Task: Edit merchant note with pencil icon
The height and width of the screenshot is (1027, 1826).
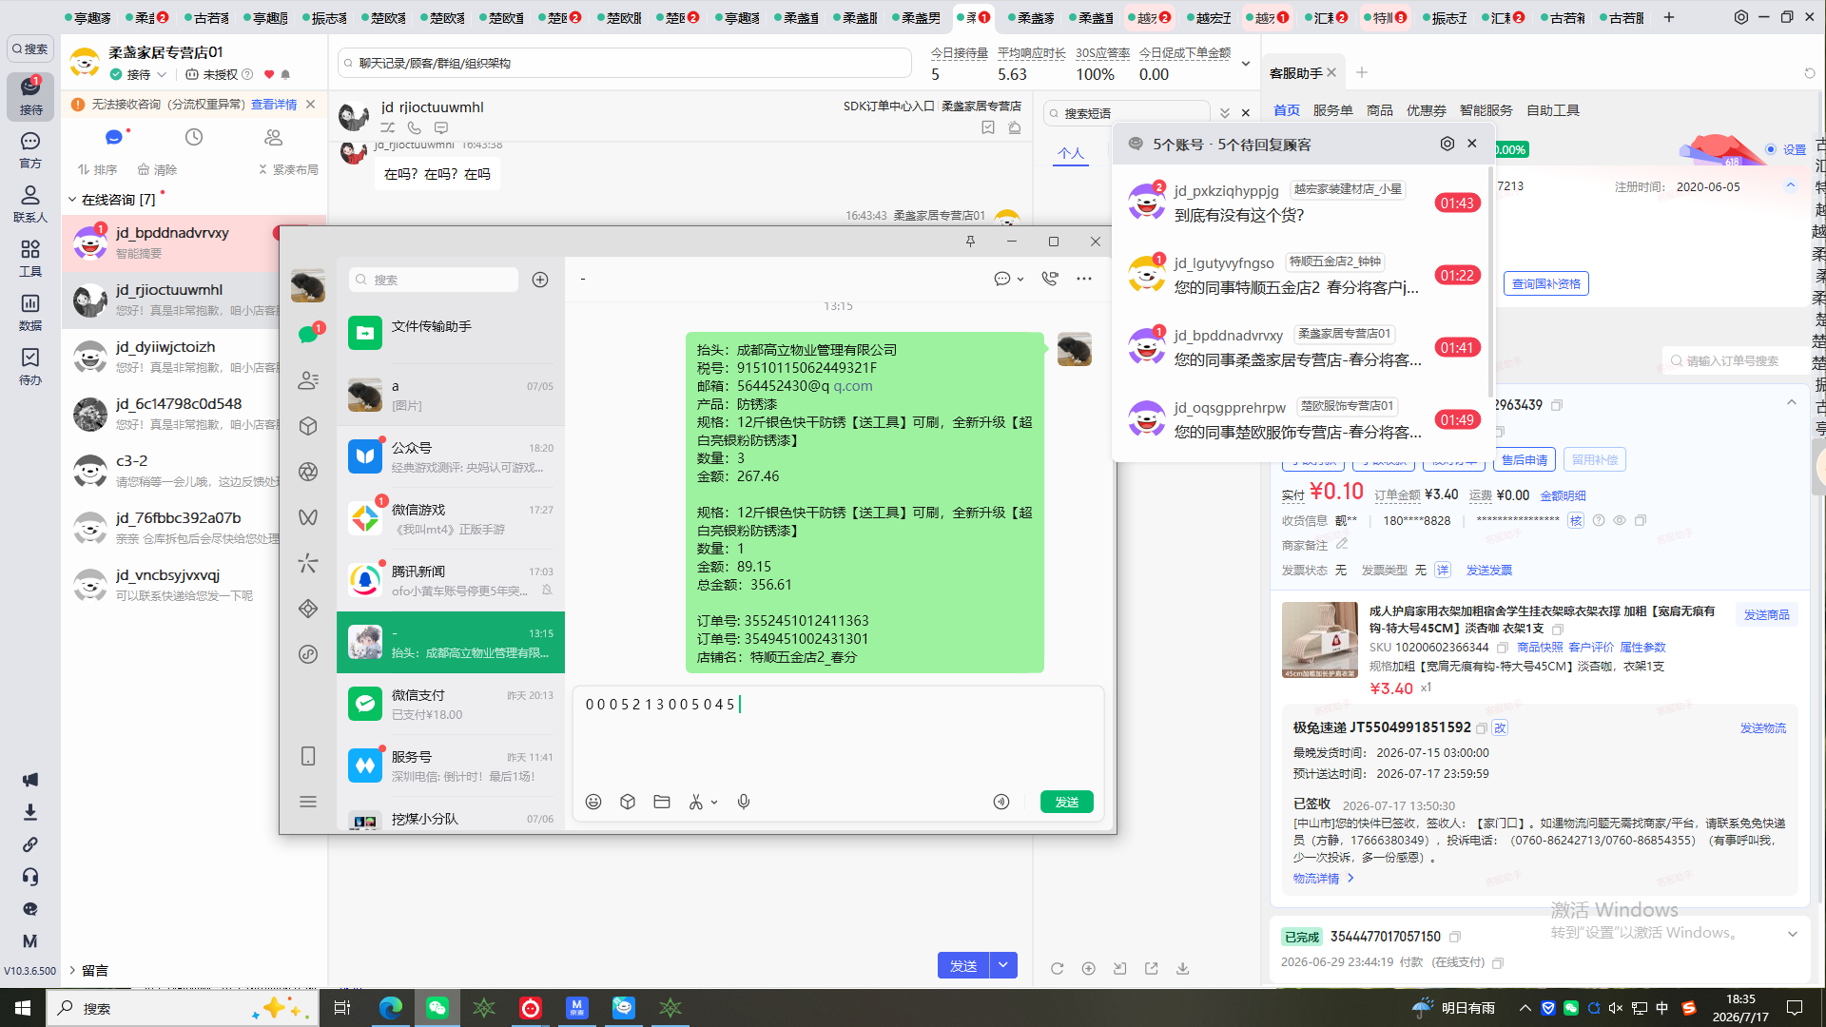Action: click(x=1342, y=544)
